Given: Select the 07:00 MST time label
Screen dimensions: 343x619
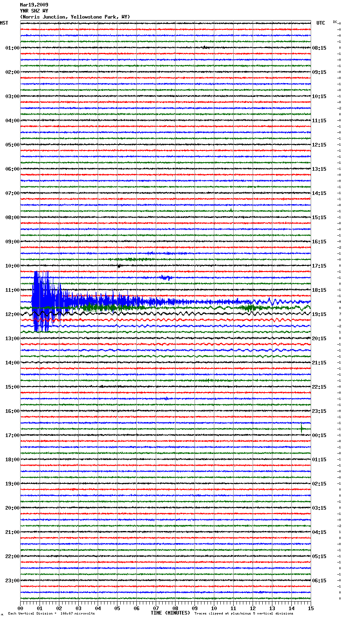Looking at the screenshot, I should tap(13, 193).
